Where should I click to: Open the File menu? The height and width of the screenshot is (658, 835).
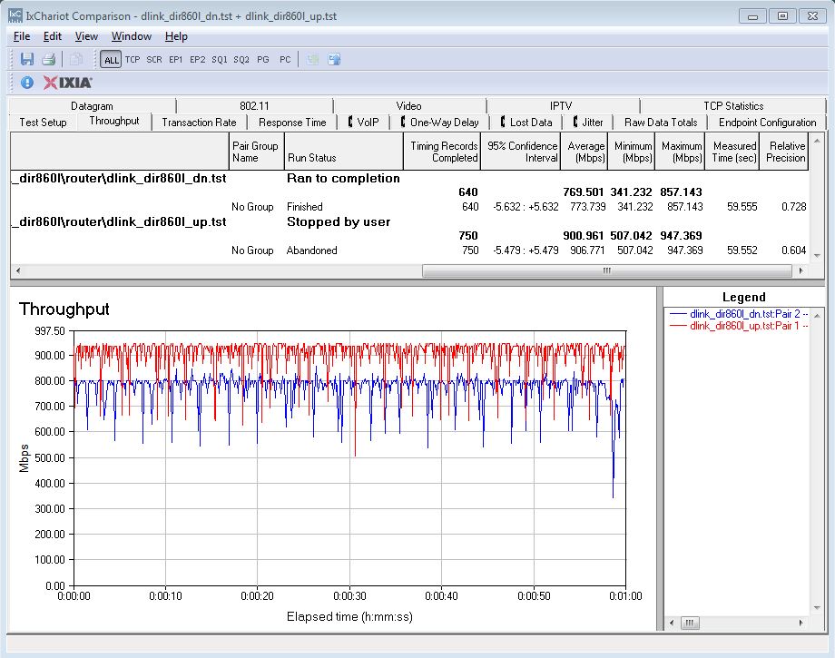21,36
